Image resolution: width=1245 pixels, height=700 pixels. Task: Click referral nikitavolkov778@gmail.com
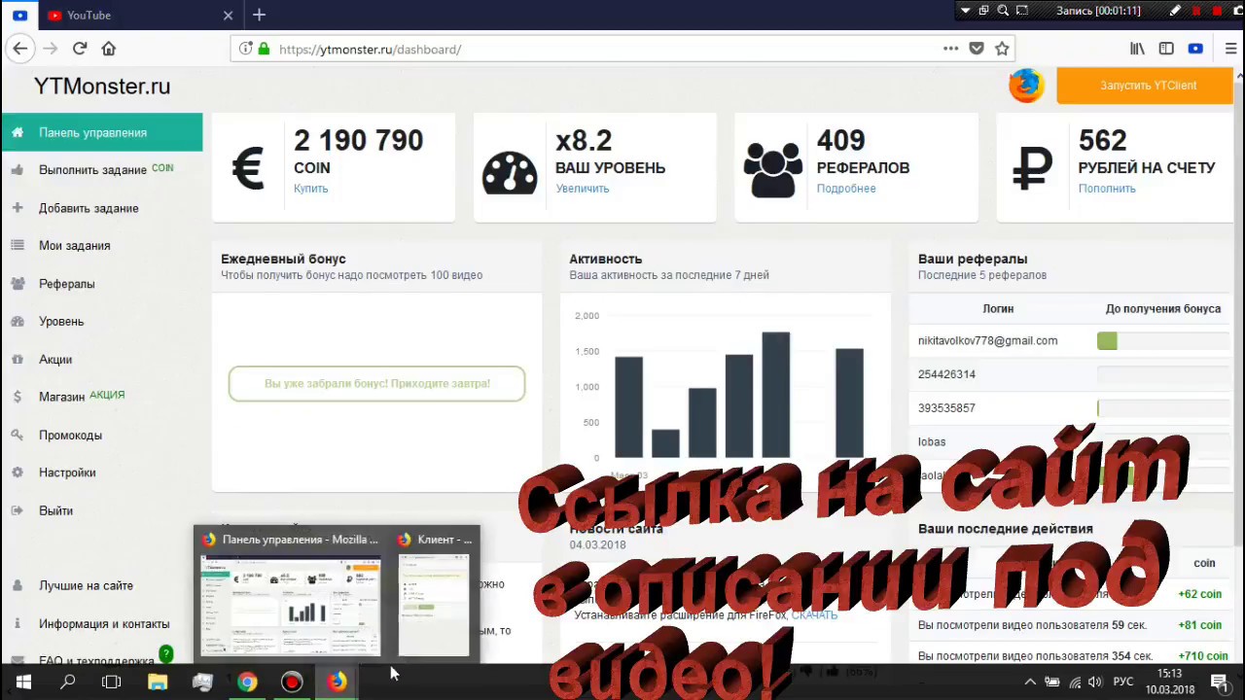[x=987, y=341]
